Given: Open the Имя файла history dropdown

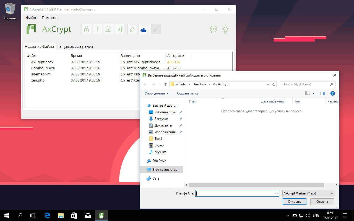Looking at the screenshot, I should pyautogui.click(x=277, y=194).
